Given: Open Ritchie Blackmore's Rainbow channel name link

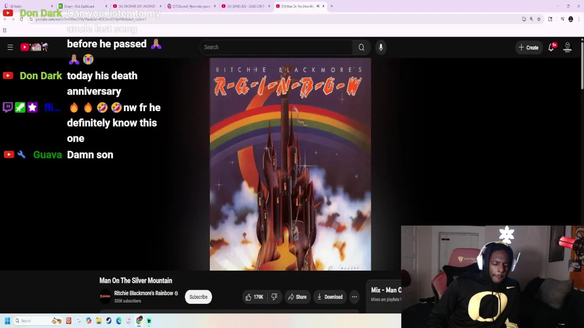Looking at the screenshot, I should (x=143, y=293).
